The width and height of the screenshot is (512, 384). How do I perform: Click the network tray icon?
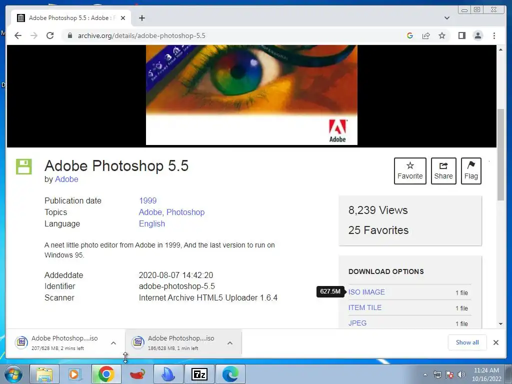(x=437, y=374)
